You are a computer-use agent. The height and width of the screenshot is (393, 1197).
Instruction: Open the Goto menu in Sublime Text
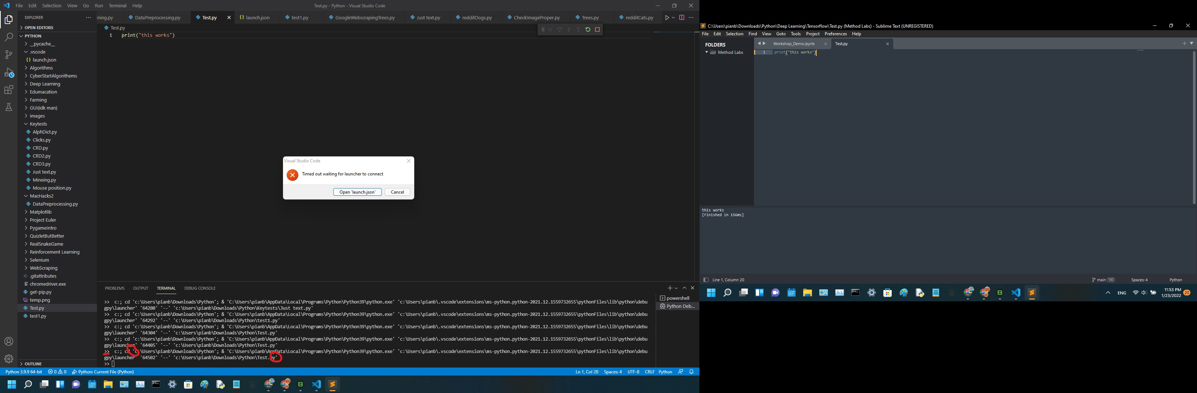781,34
